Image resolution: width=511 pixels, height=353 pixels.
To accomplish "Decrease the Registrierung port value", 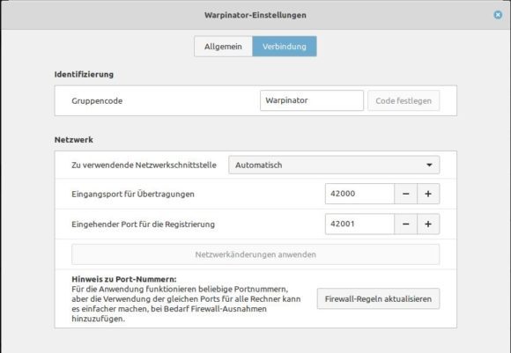I will (405, 224).
